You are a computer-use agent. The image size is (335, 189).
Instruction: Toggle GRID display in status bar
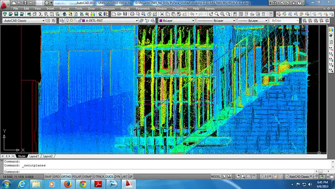point(57,176)
